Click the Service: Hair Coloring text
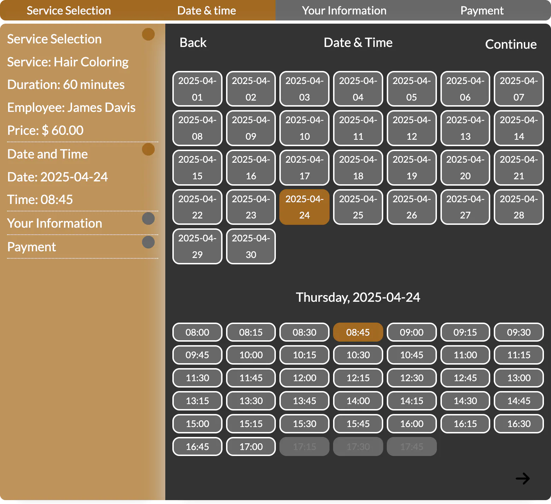The width and height of the screenshot is (551, 504). coord(68,62)
